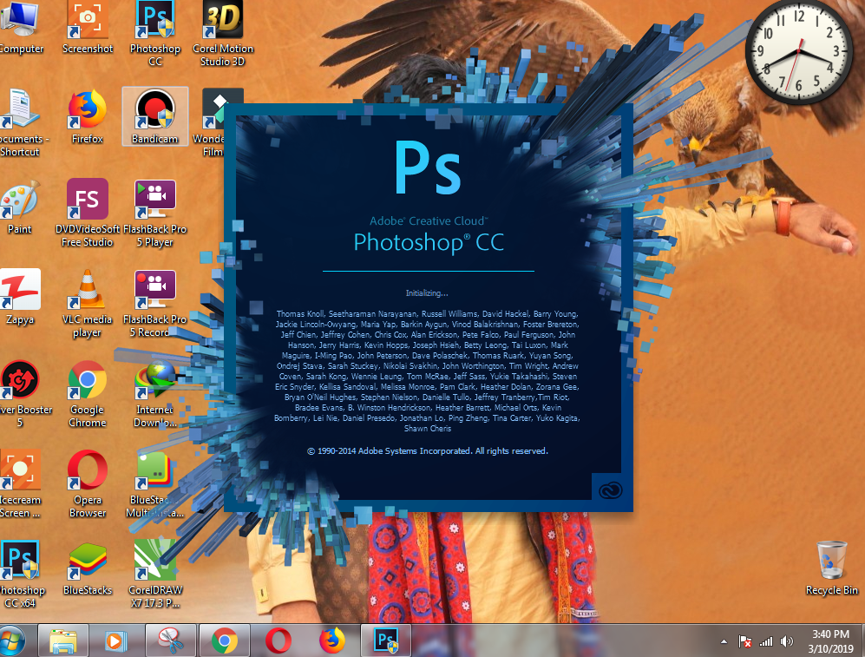The image size is (865, 657).
Task: Select the Opera Browser desktop shortcut
Action: pos(87,483)
